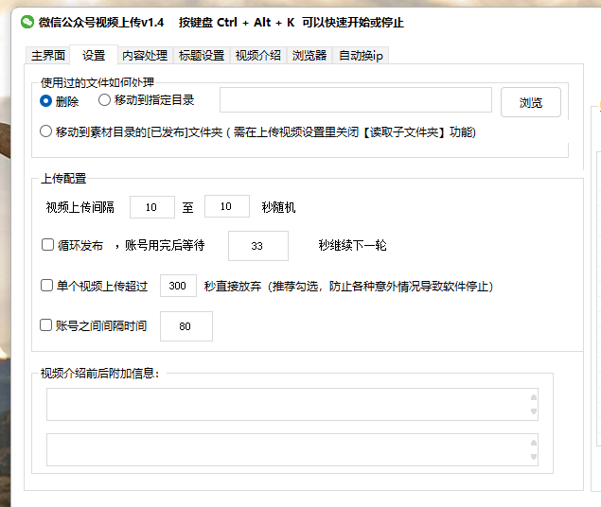Screen dimensions: 601x507
Task: Click the wait seconds field showing 33
Action: tap(258, 246)
